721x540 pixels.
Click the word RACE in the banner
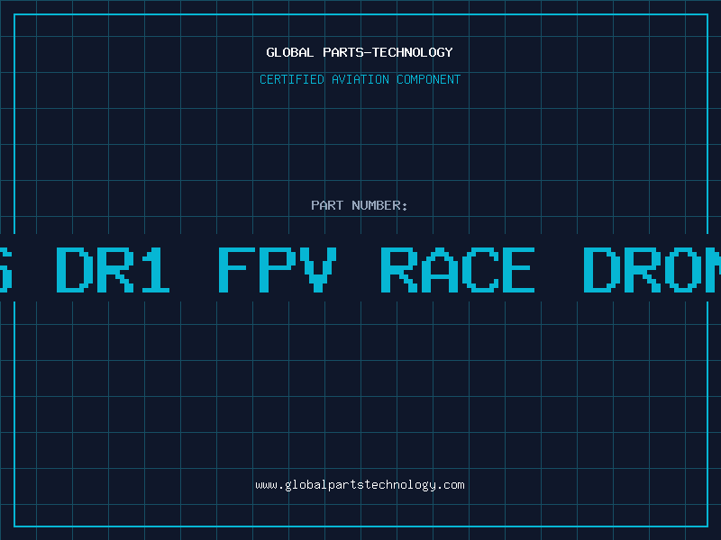point(458,269)
